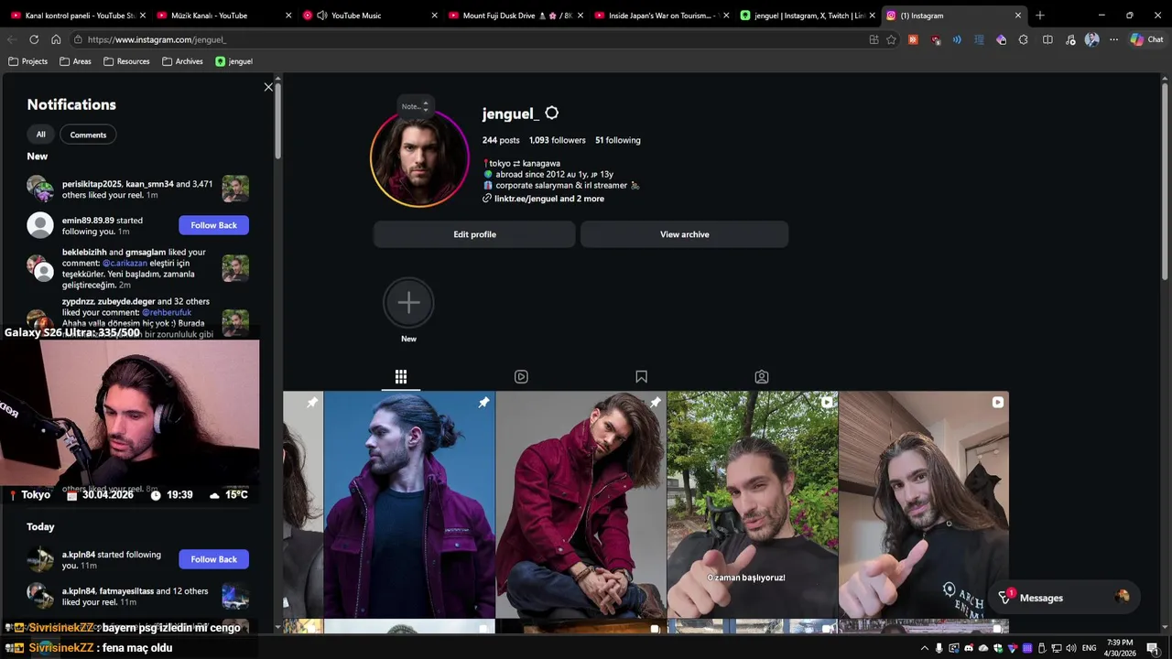Open the beklebizihh liked your comment notification
The height and width of the screenshot is (659, 1172).
tap(137, 268)
